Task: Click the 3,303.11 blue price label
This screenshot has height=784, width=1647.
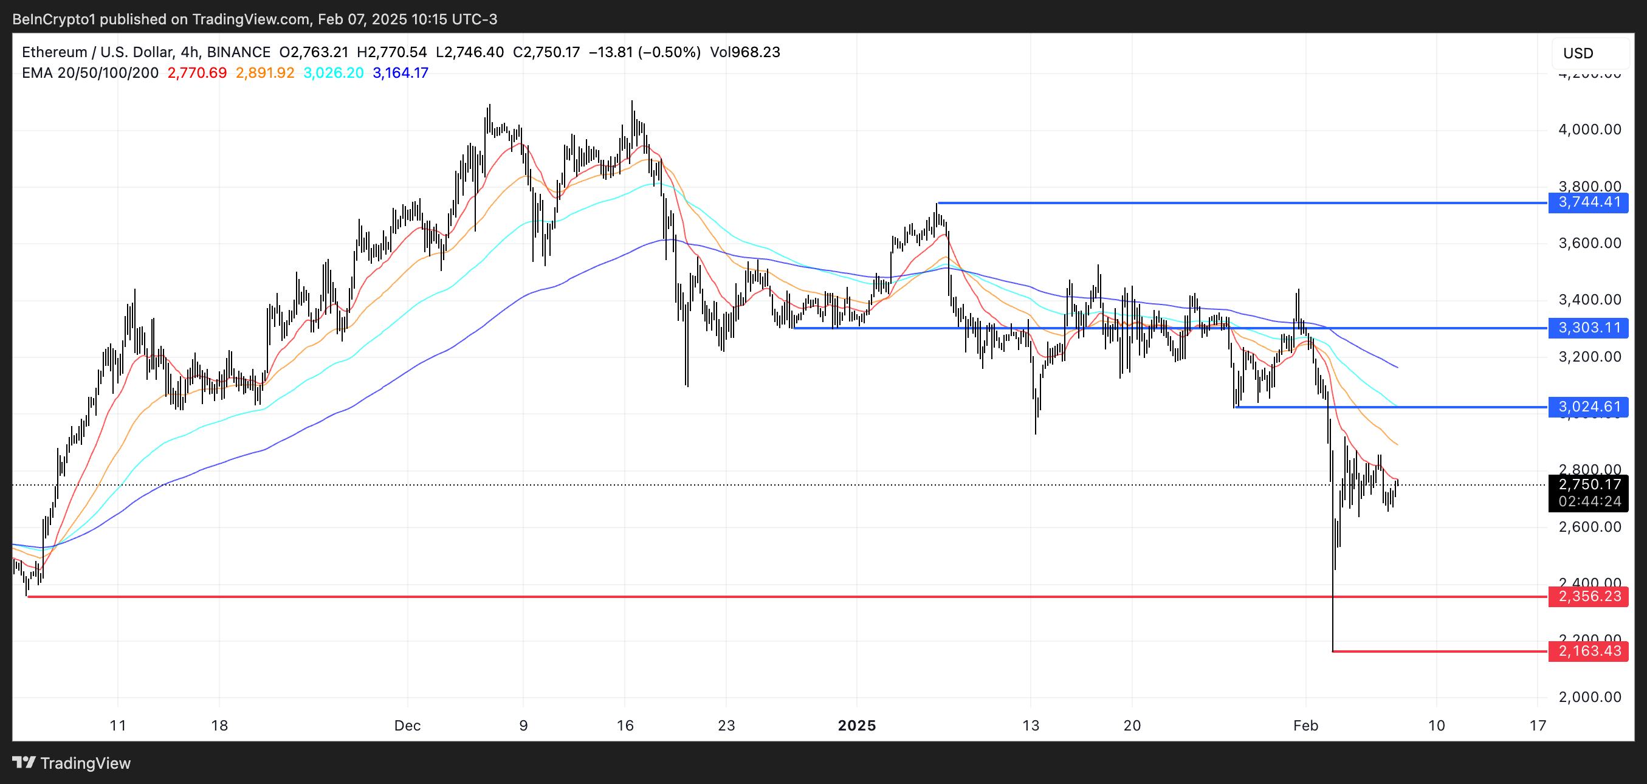Action: (1588, 328)
